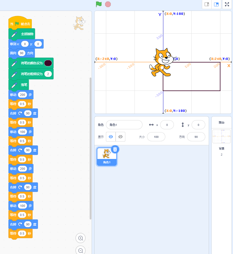This screenshot has height=254, width=233.
Task: Click the workspace vertical scrollbar
Action: point(91,148)
